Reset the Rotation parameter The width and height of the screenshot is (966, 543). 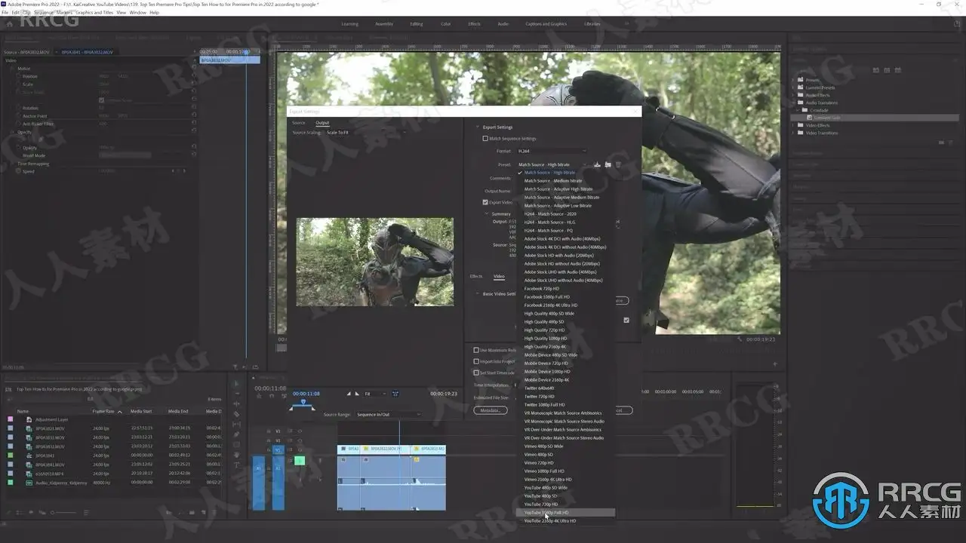click(x=194, y=108)
